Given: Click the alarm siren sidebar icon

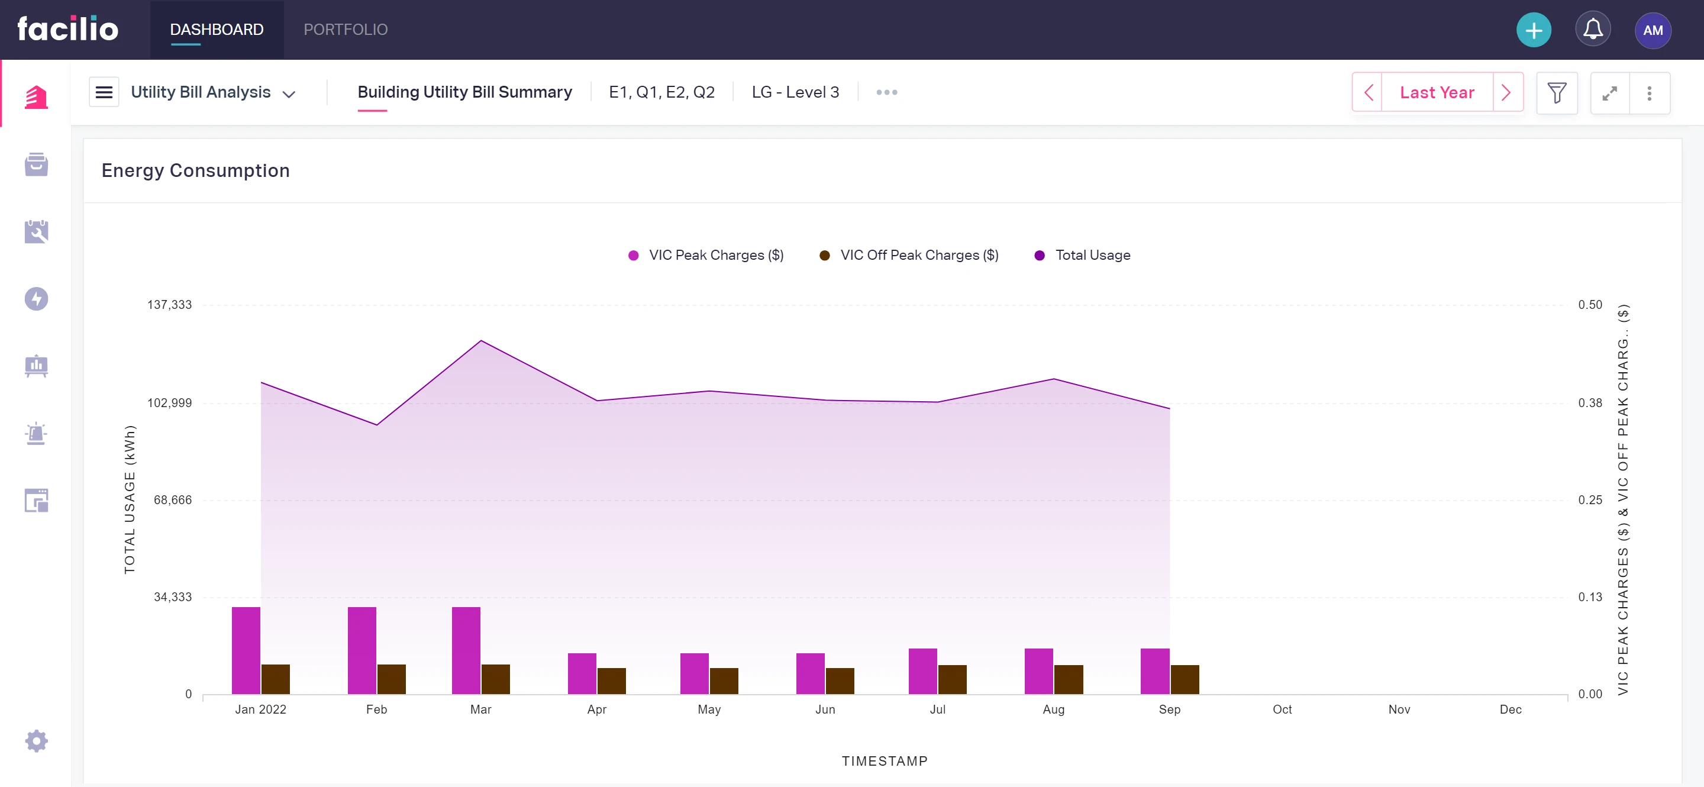Looking at the screenshot, I should pyautogui.click(x=36, y=433).
